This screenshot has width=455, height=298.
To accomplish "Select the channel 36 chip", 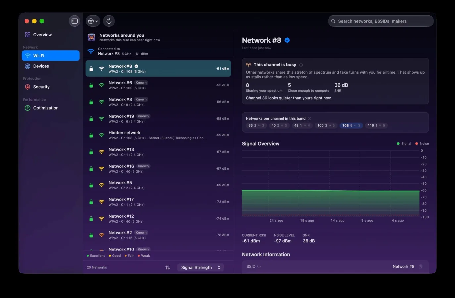I will pyautogui.click(x=256, y=126).
